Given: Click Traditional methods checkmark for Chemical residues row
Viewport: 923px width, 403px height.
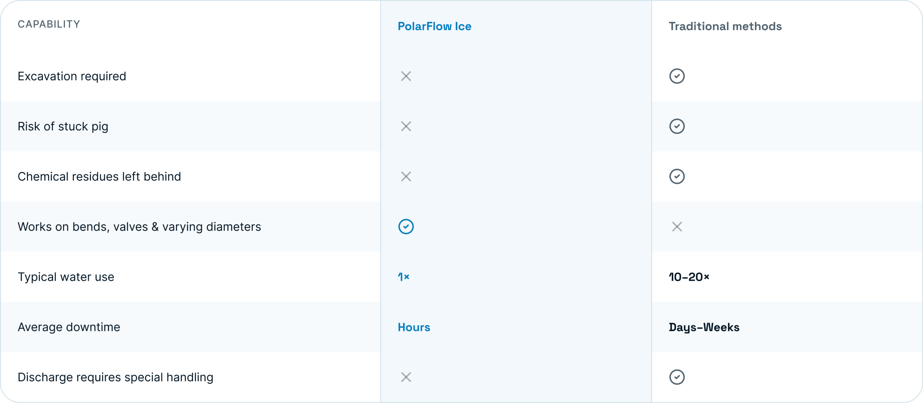Looking at the screenshot, I should pos(677,176).
